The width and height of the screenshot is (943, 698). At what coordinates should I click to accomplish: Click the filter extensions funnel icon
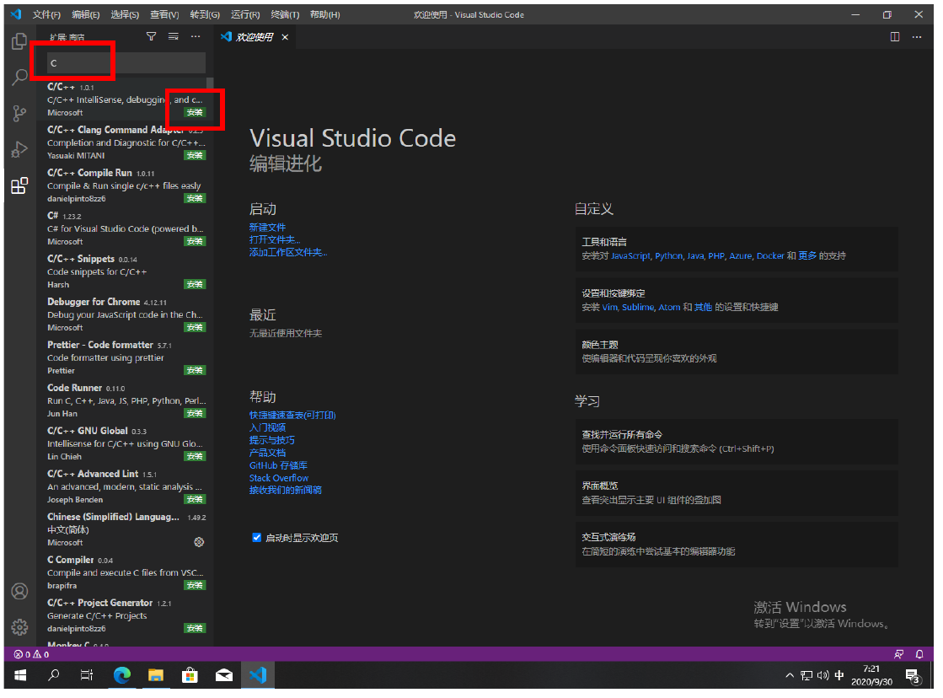pyautogui.click(x=152, y=37)
